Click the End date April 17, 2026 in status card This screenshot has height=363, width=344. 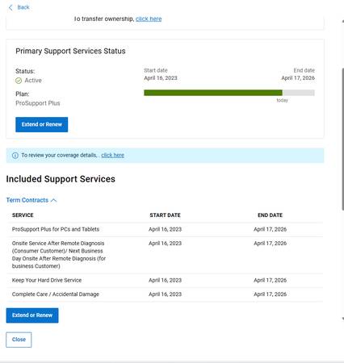[x=298, y=78]
